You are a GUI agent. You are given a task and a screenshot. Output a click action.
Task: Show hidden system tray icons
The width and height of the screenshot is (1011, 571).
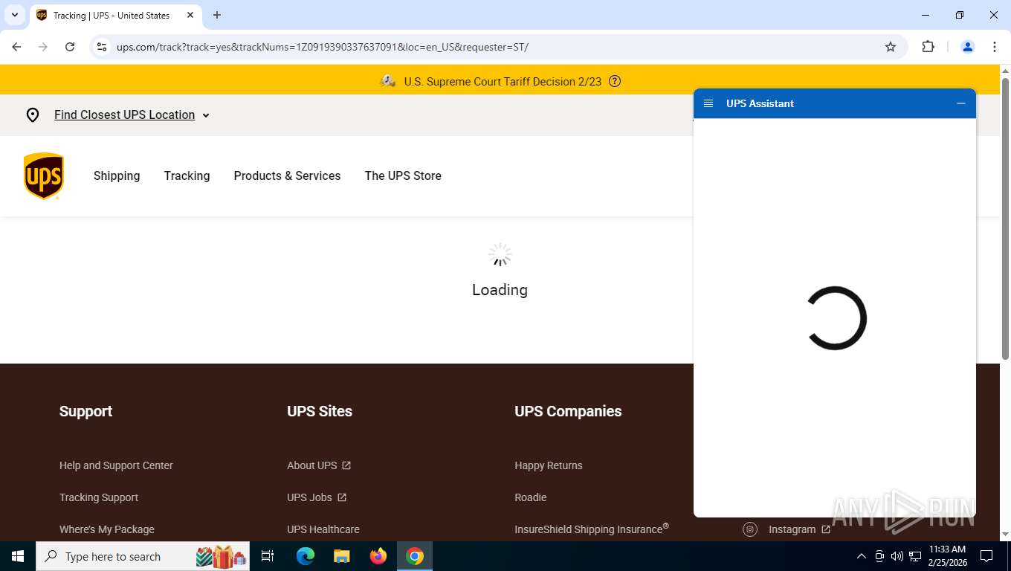(862, 556)
